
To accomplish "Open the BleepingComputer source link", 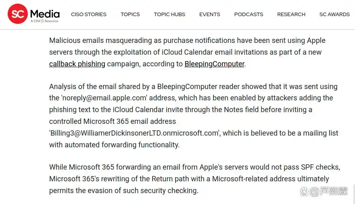I will 214,64.
